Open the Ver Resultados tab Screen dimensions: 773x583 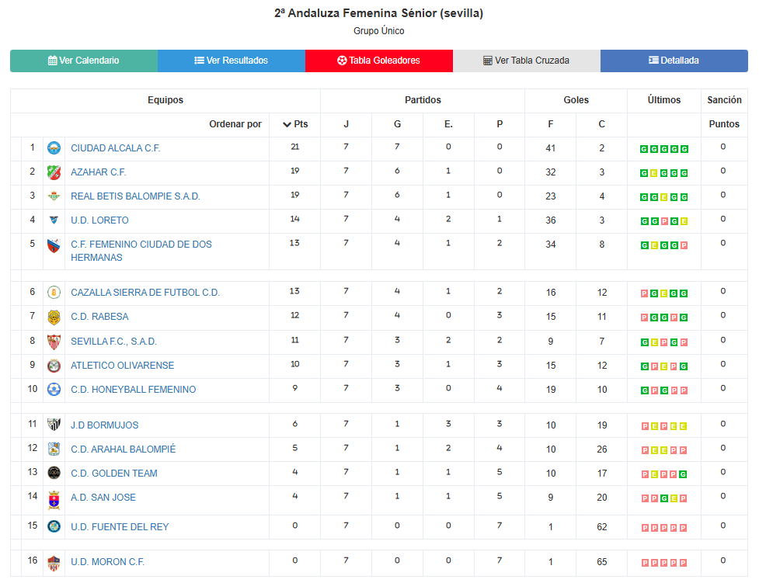[232, 61]
